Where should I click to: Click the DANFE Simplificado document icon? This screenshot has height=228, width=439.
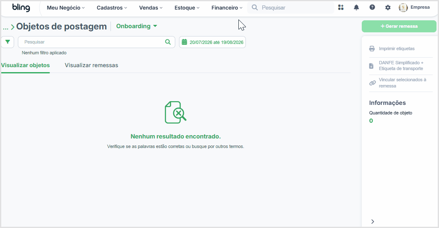[371, 66]
